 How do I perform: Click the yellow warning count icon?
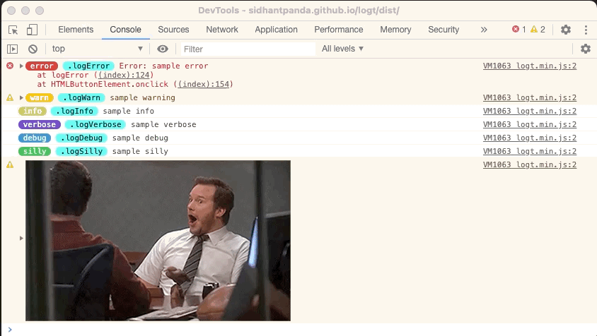click(x=534, y=29)
